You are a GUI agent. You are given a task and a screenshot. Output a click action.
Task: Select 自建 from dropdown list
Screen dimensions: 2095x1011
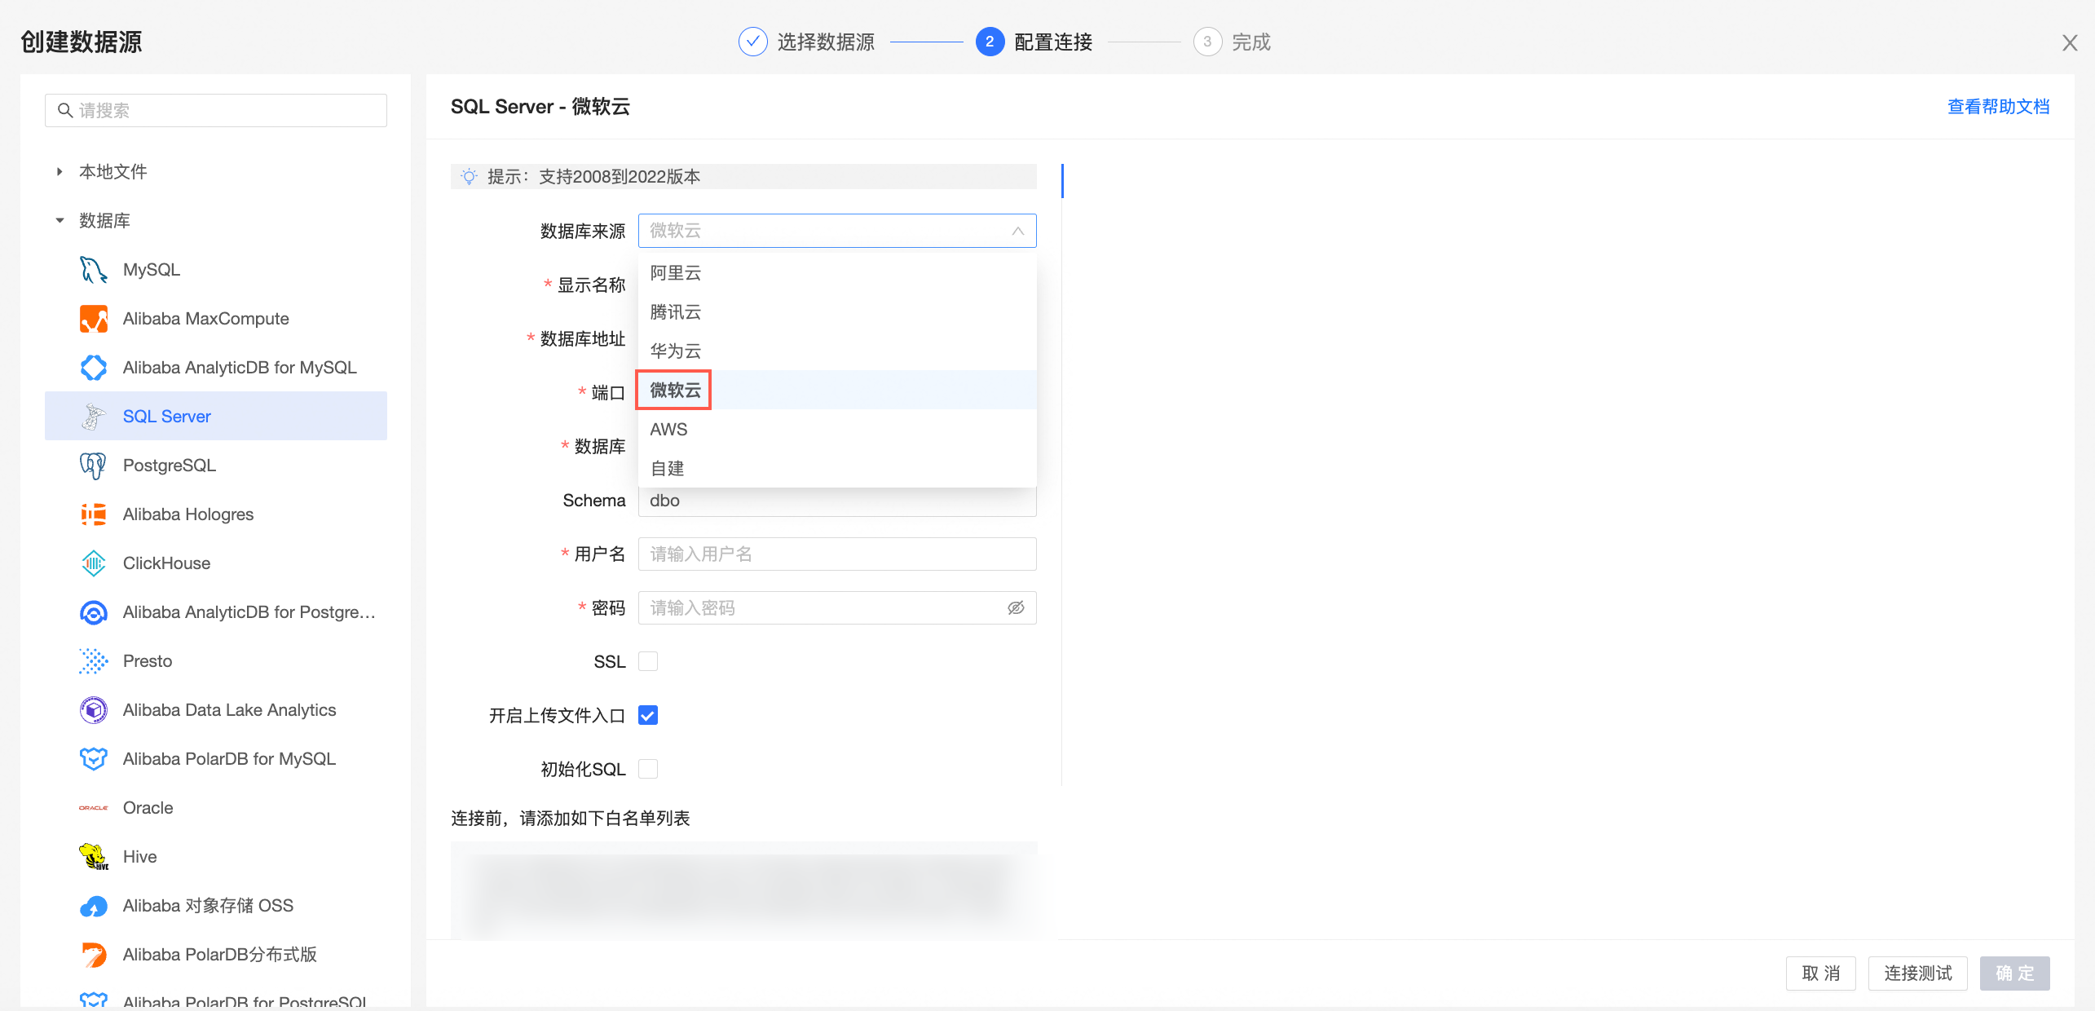[837, 469]
